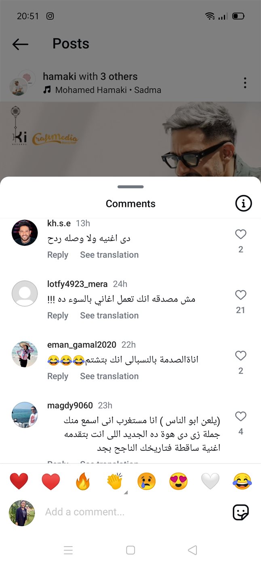The height and width of the screenshot is (566, 261).
Task: Like lotfy4923_mera's comment
Action: pos(241,295)
